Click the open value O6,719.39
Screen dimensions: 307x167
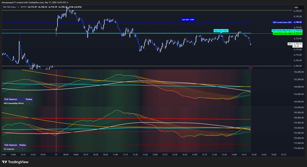32,7
